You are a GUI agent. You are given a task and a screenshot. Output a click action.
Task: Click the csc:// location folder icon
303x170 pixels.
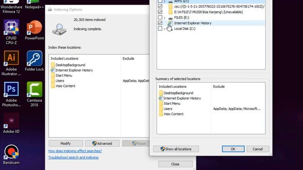(x=170, y=6)
